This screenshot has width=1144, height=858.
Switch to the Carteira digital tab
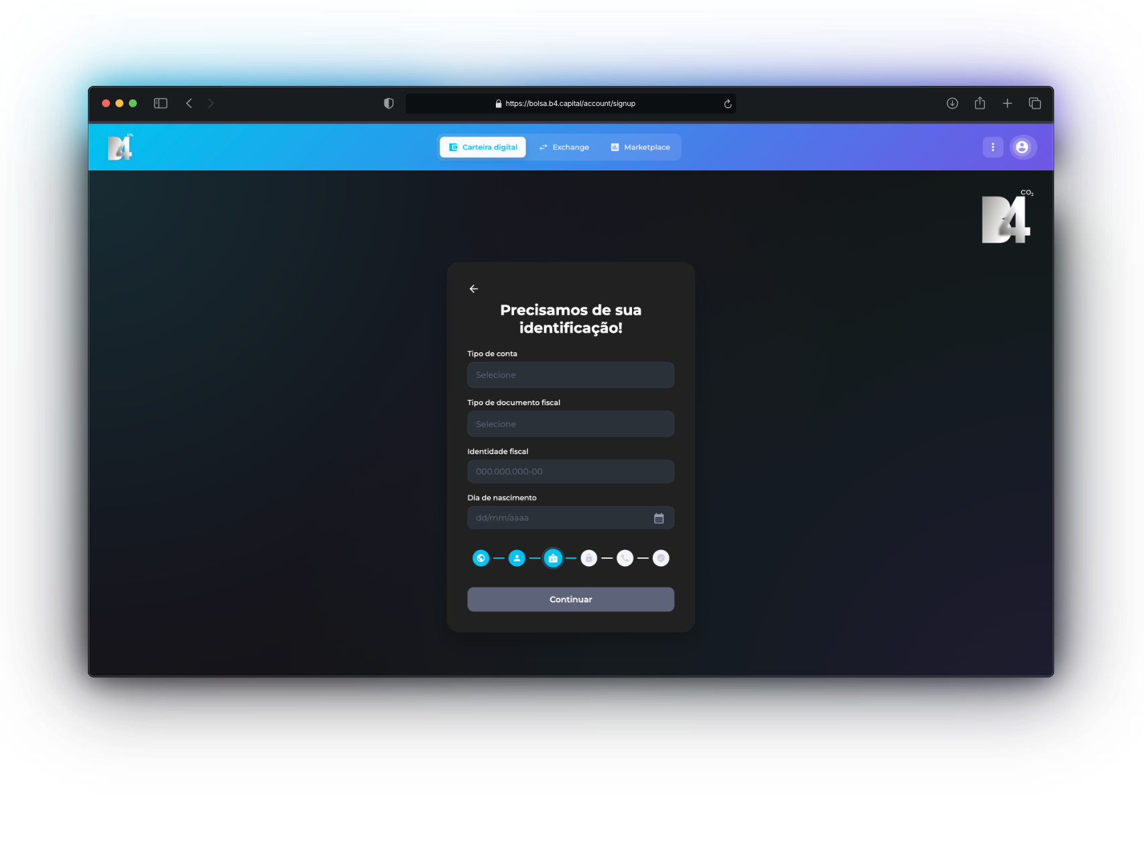pyautogui.click(x=483, y=148)
